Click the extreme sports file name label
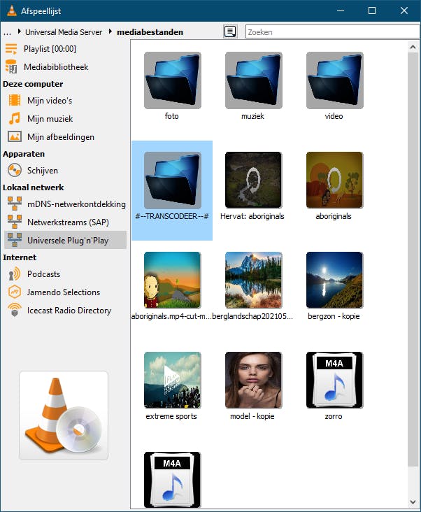The height and width of the screenshot is (512, 421). point(171,416)
